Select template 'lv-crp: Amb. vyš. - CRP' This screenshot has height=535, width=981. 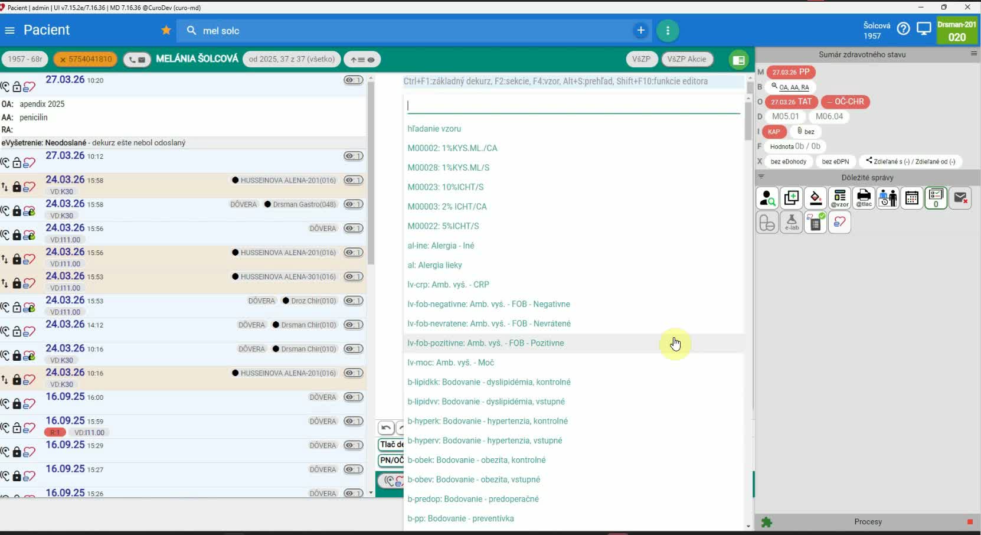click(x=448, y=285)
